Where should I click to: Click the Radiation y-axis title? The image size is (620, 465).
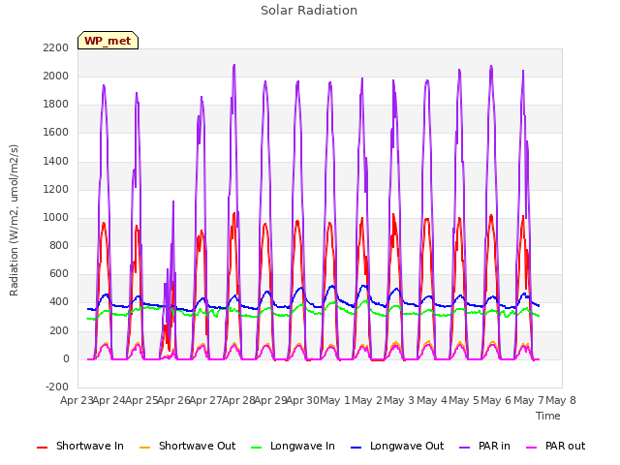pos(14,220)
